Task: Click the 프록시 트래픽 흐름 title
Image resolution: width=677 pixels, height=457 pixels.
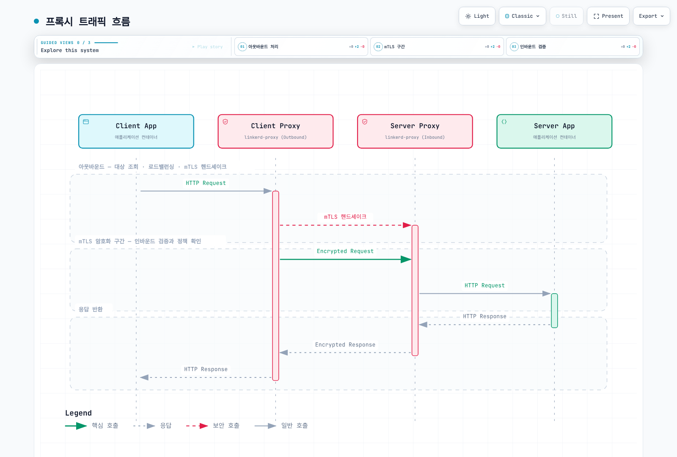Action: tap(88, 21)
